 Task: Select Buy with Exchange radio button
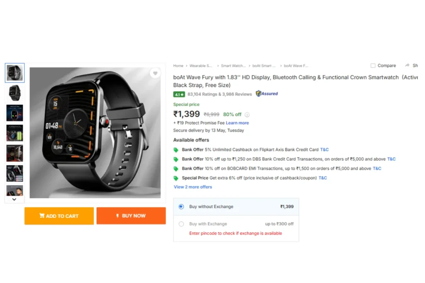[181, 224]
